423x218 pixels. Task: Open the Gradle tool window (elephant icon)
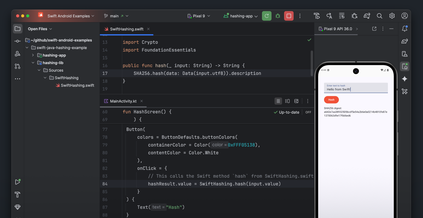point(405,41)
